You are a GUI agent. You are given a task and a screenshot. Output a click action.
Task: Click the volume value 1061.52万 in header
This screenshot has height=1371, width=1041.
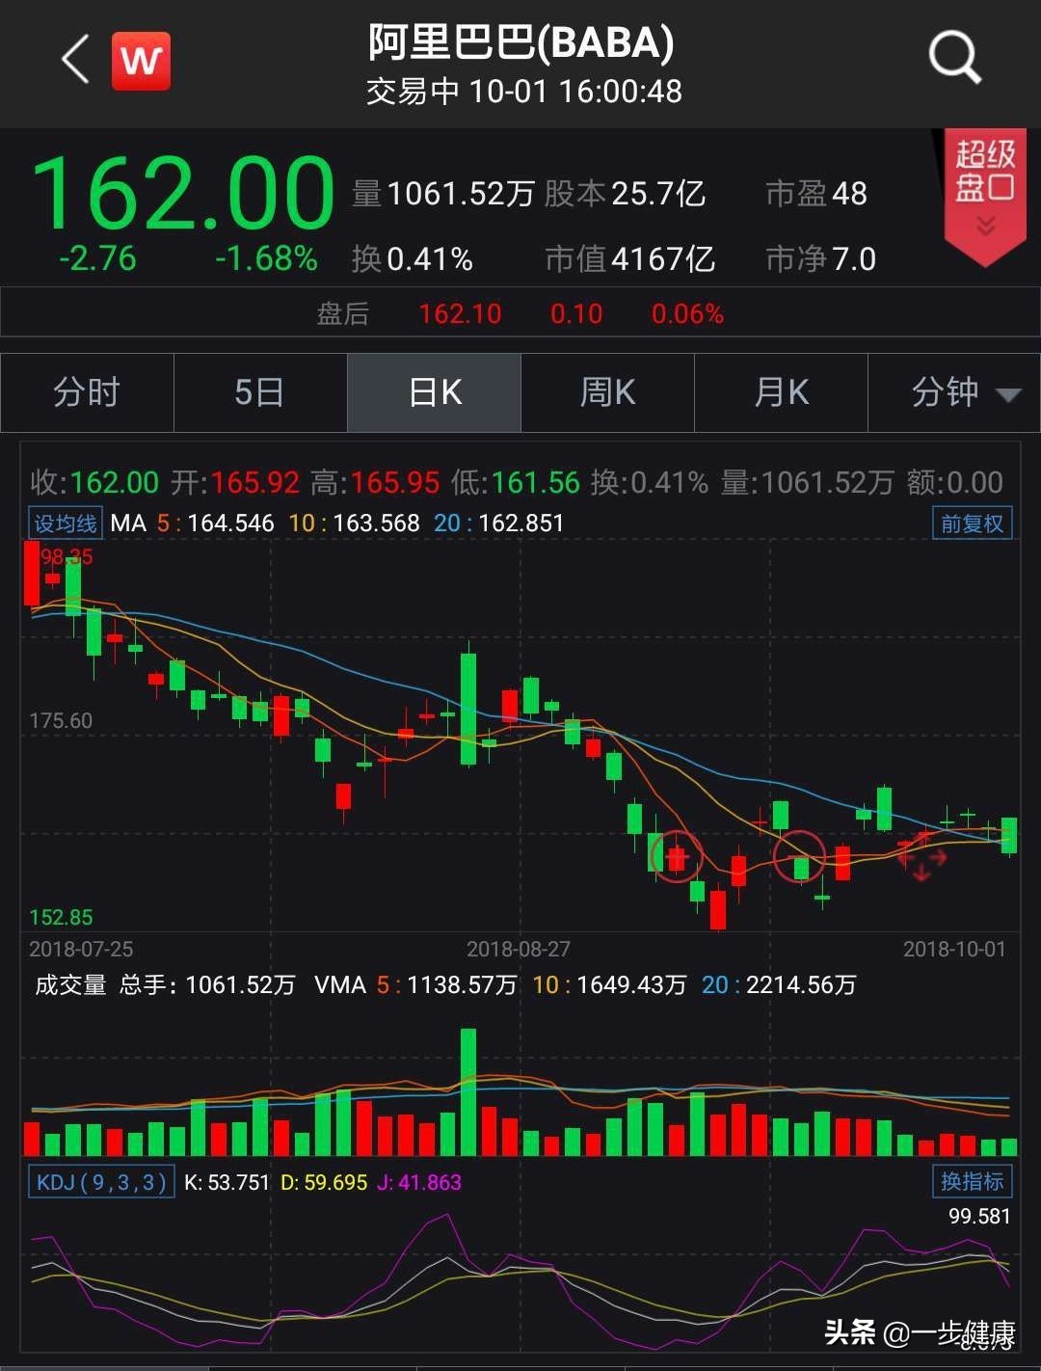(461, 194)
